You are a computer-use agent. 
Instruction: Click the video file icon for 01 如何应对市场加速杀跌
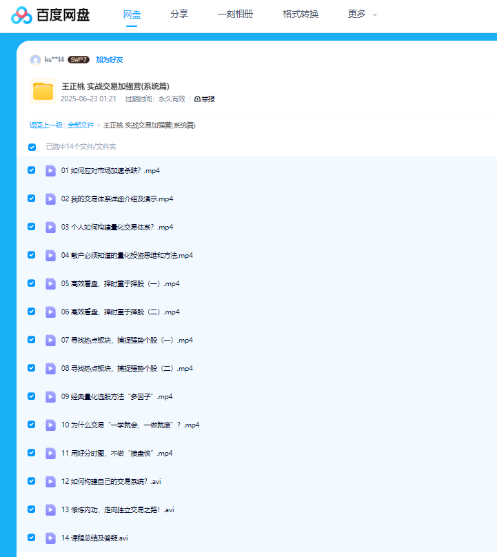click(x=50, y=170)
